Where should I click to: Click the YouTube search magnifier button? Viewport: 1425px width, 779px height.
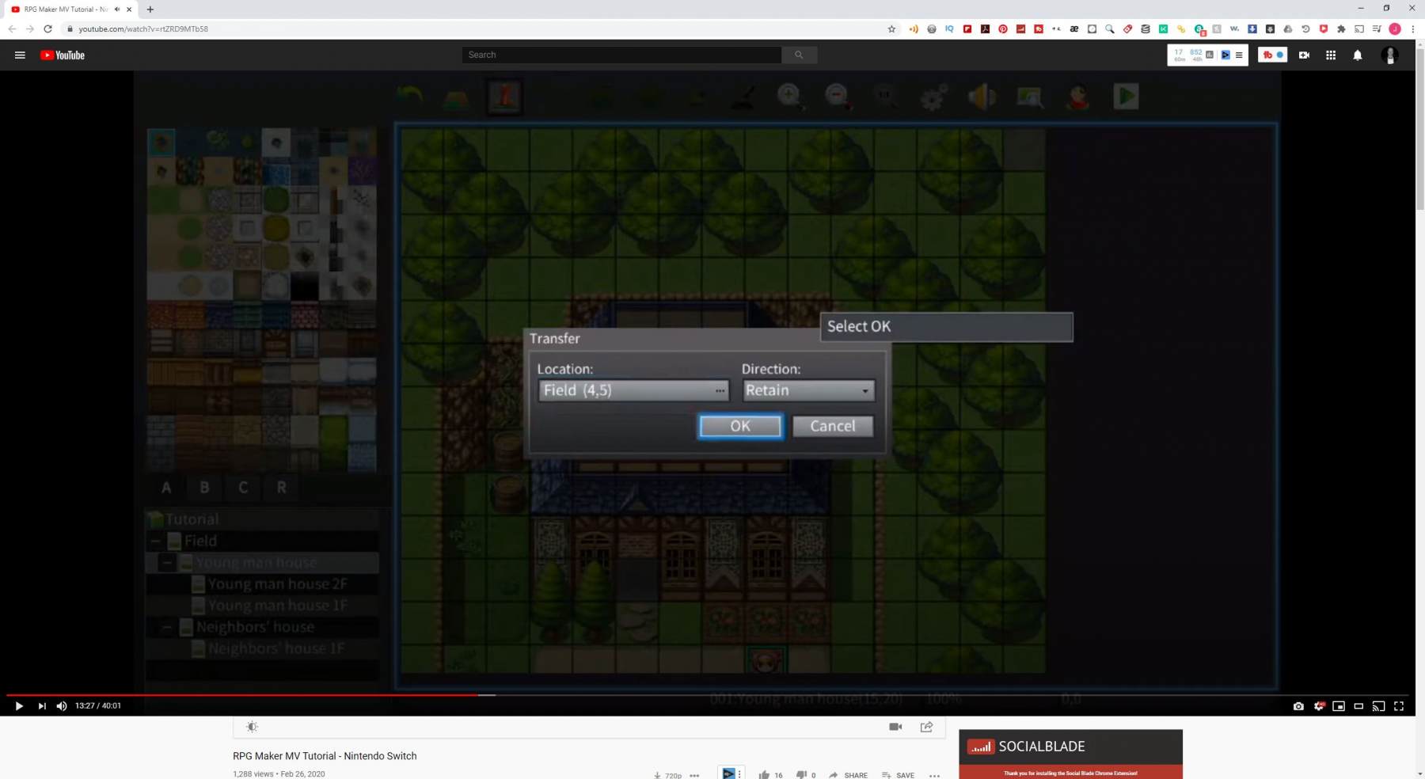[799, 55]
